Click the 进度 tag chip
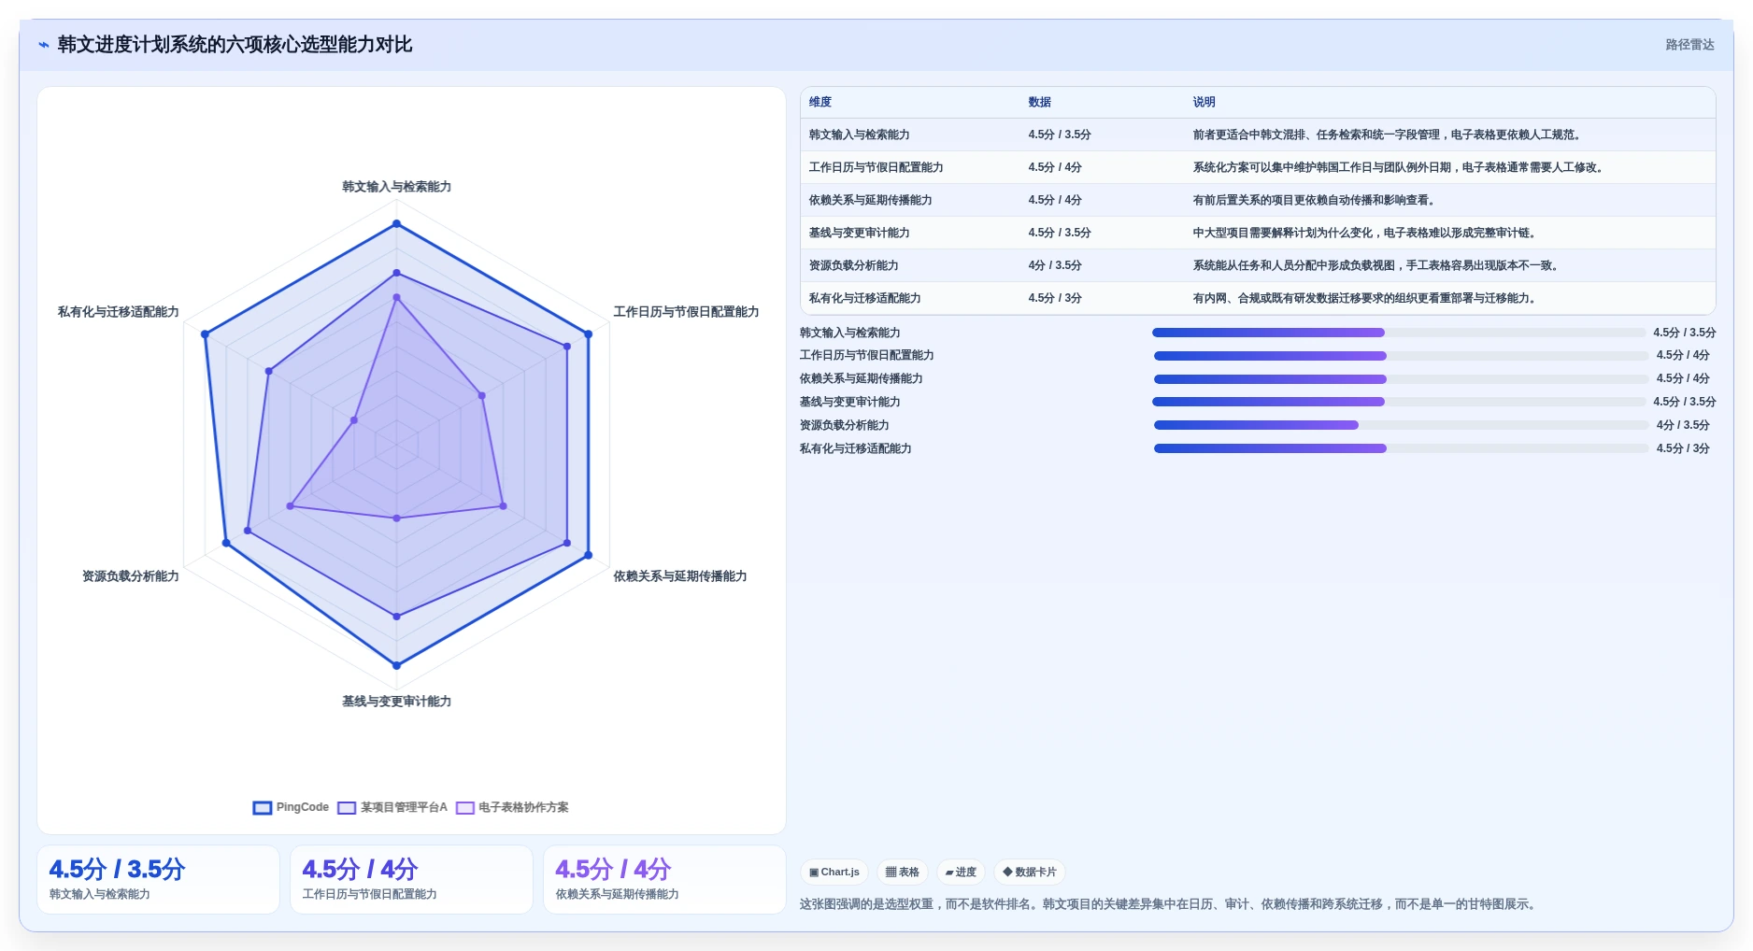Image resolution: width=1753 pixels, height=951 pixels. click(x=960, y=872)
